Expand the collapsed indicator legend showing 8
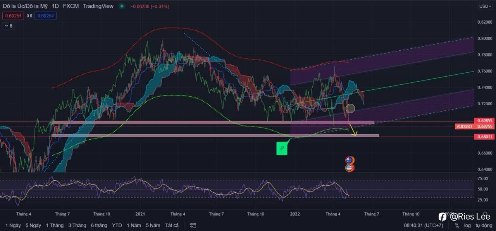 (8, 26)
